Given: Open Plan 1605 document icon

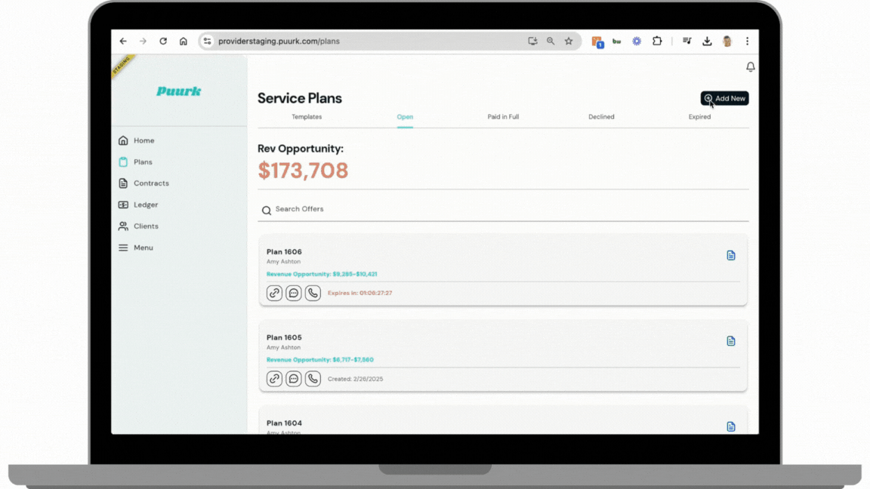Looking at the screenshot, I should tap(731, 341).
